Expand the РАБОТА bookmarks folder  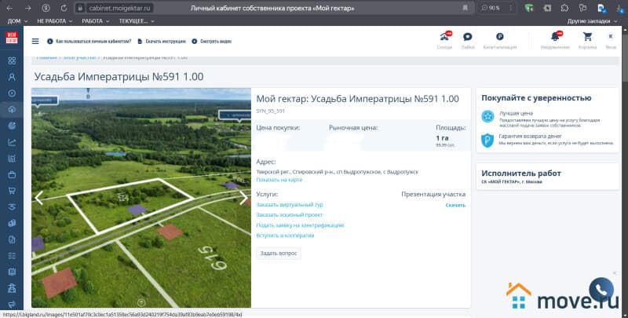[x=95, y=21]
